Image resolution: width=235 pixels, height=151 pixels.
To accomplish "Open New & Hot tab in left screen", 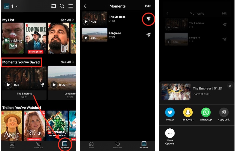I will (38, 145).
